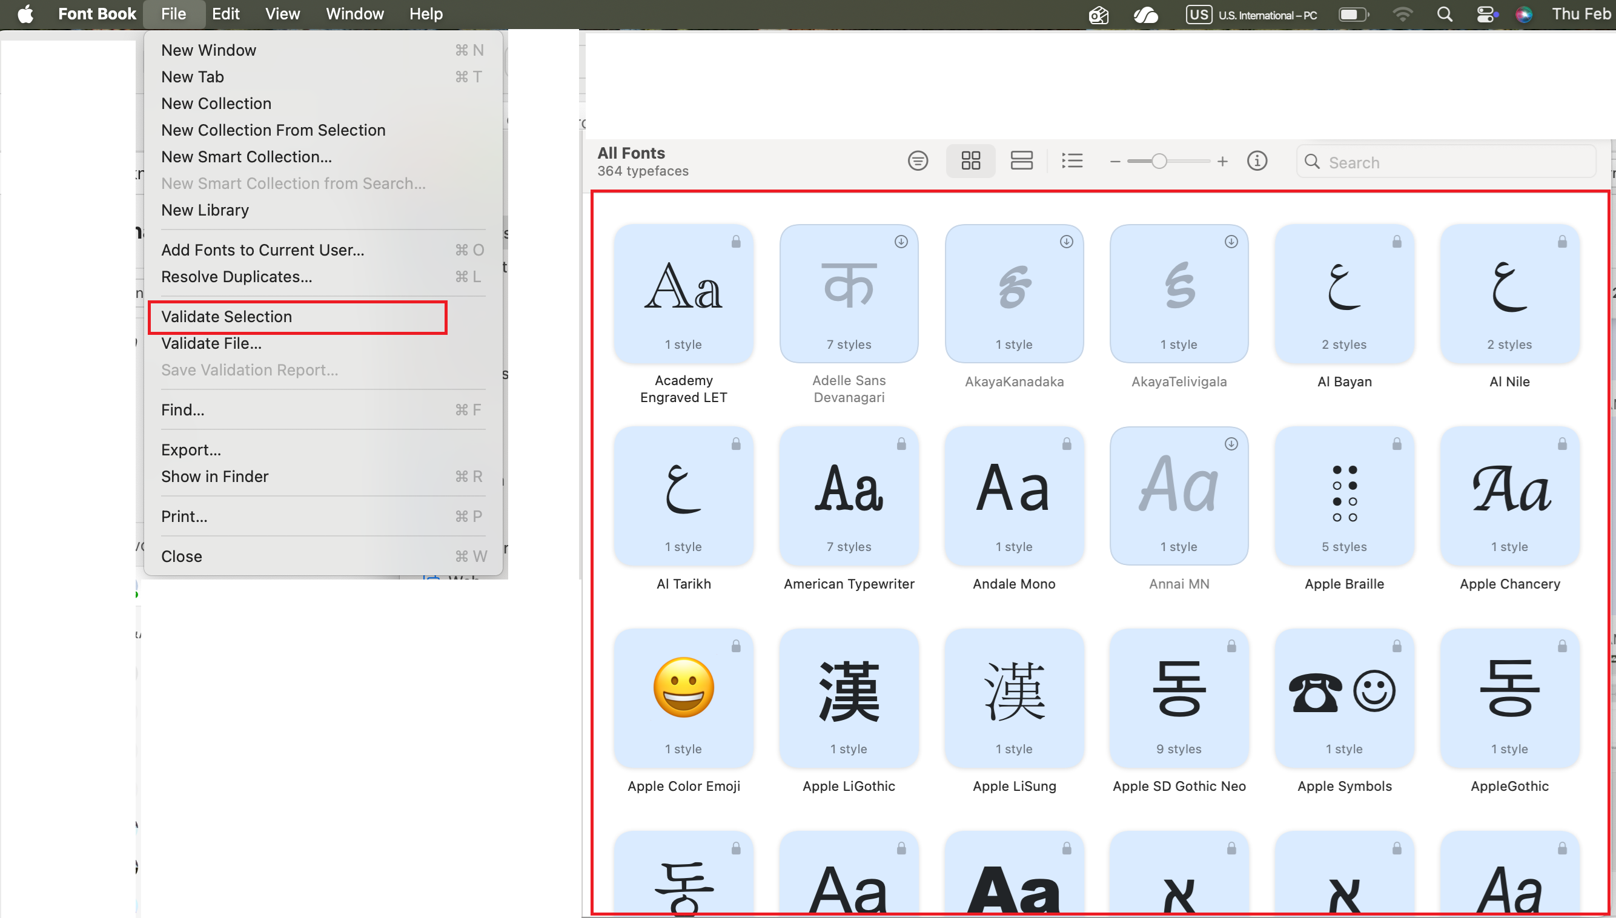Select the Apple Braille font thumbnail

click(1344, 495)
